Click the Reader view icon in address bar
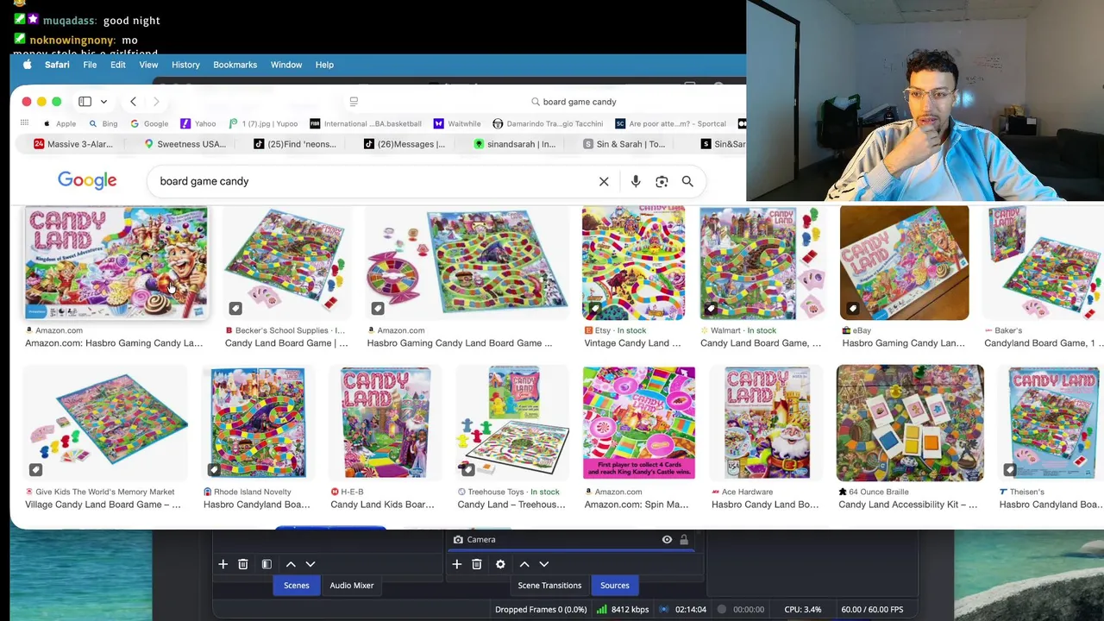The image size is (1104, 621). 354,102
